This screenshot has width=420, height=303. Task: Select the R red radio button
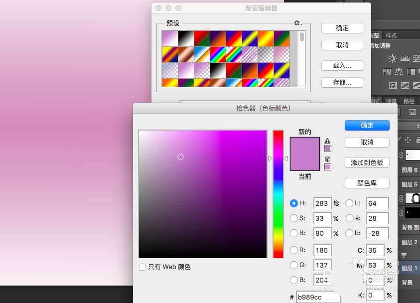[294, 250]
